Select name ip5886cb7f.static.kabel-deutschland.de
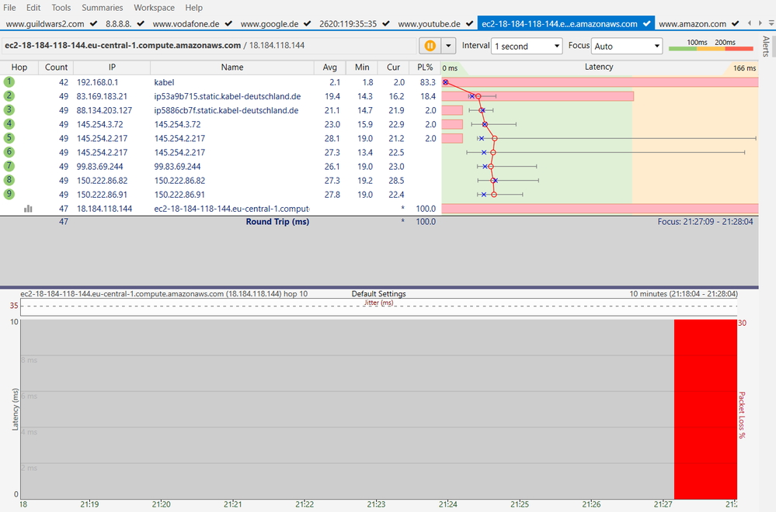 [226, 110]
